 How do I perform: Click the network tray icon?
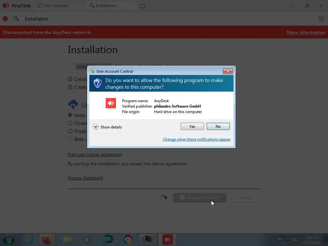[x=288, y=240]
